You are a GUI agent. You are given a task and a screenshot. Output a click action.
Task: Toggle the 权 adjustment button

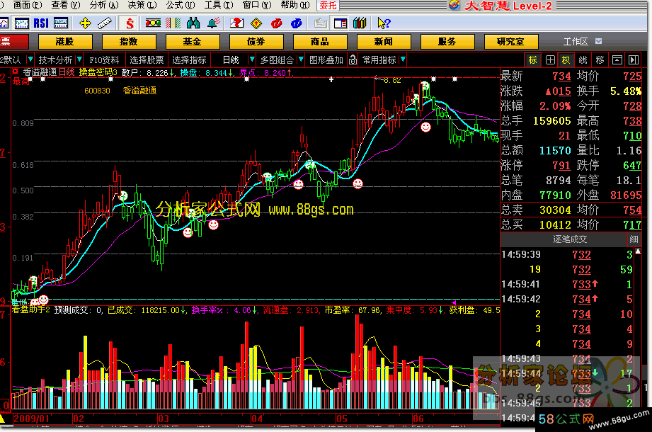pyautogui.click(x=566, y=60)
